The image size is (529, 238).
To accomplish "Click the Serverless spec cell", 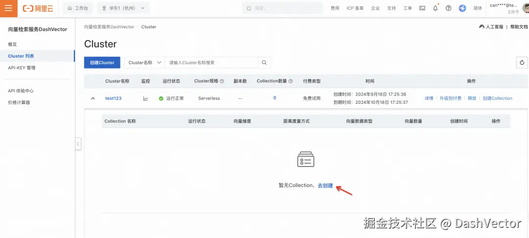I will (209, 98).
